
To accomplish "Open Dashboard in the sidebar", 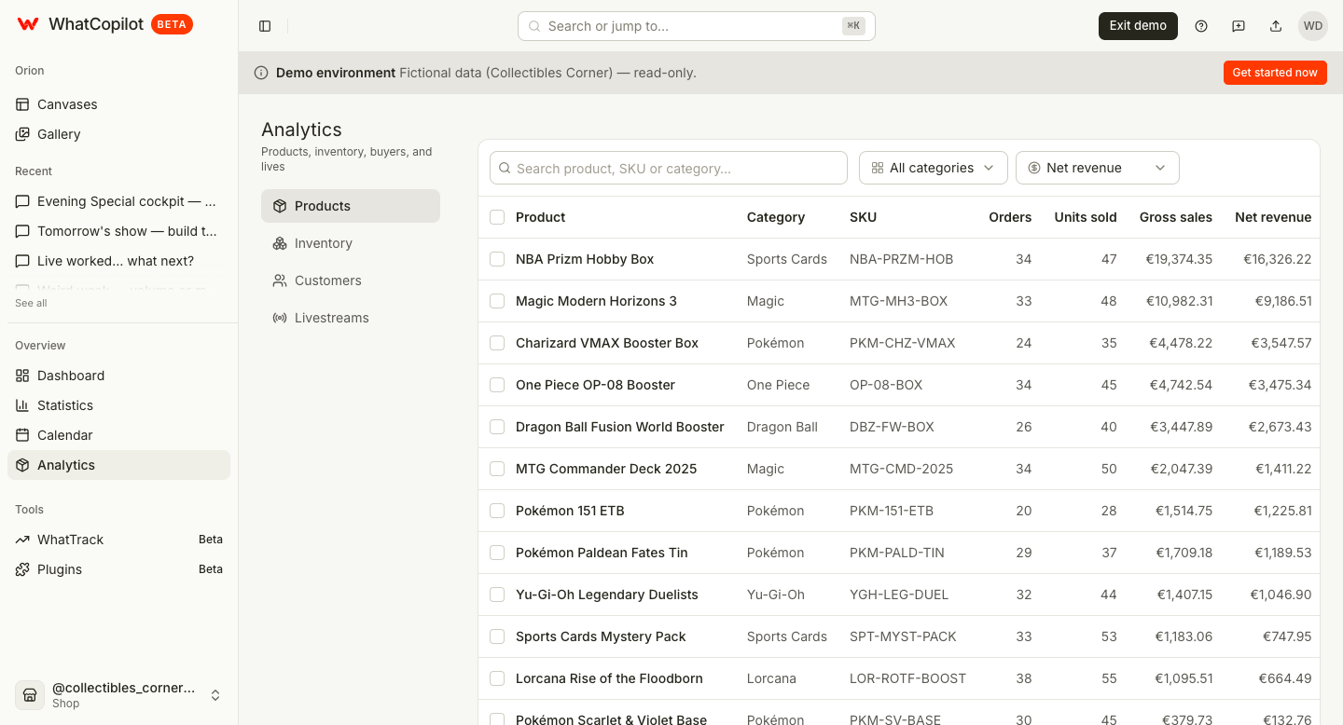I will pos(119,376).
